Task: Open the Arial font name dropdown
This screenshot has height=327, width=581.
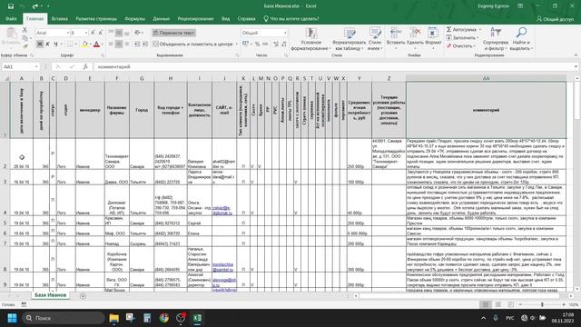Action: pos(68,33)
